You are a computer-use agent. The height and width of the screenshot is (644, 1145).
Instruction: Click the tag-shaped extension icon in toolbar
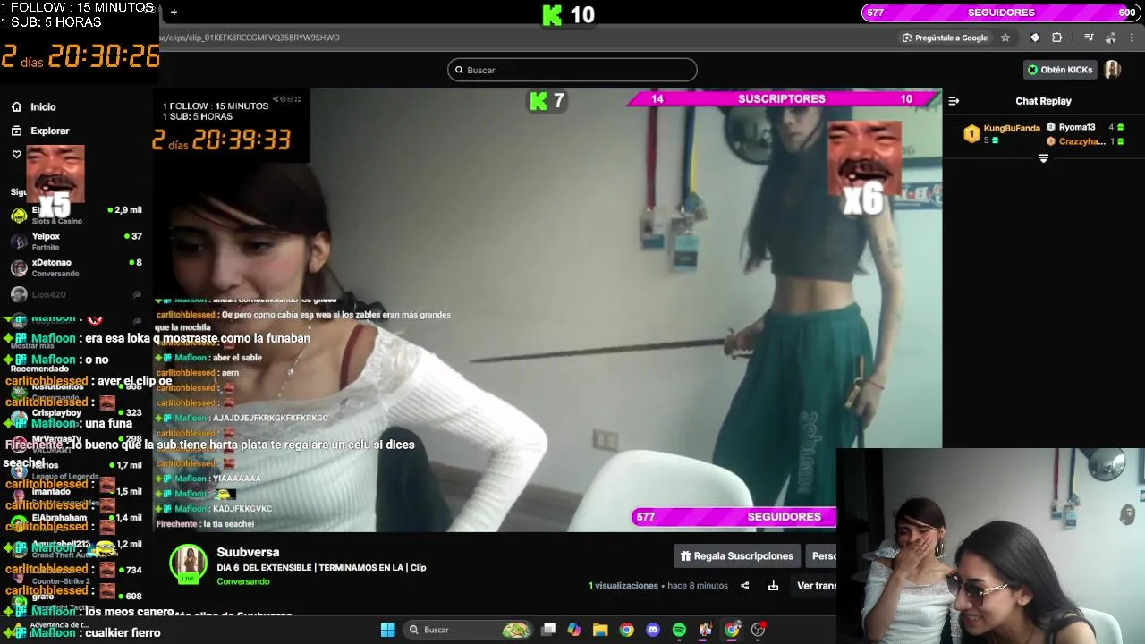pyautogui.click(x=1035, y=38)
